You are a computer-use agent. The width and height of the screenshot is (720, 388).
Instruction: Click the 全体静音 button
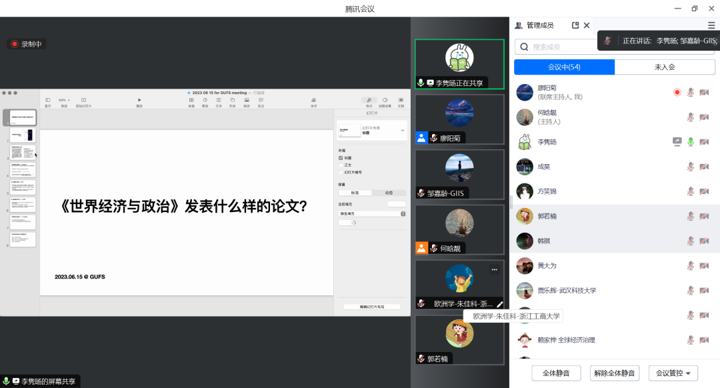556,373
